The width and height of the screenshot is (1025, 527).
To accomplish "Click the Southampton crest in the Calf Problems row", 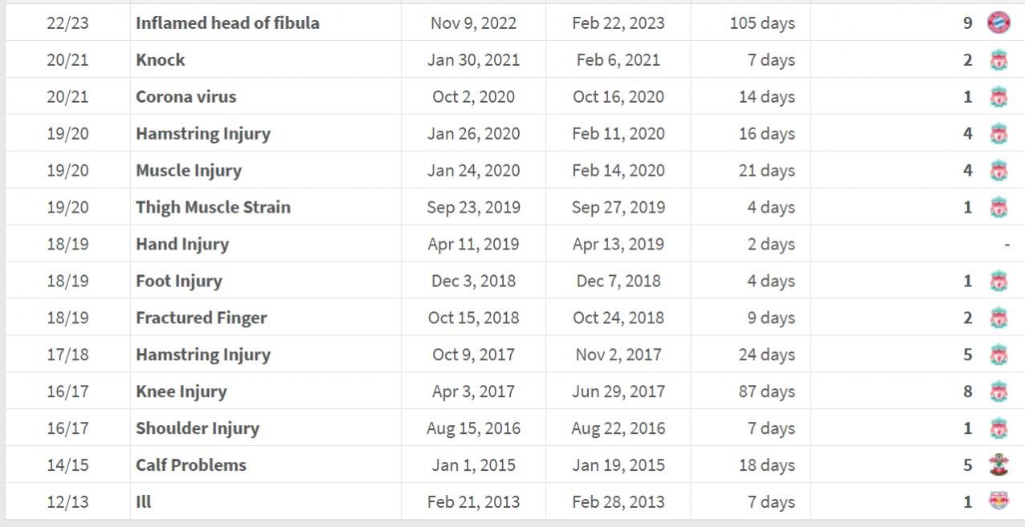I will tap(998, 464).
